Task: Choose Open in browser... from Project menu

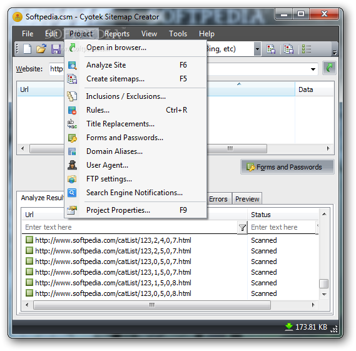Action: pyautogui.click(x=136, y=48)
